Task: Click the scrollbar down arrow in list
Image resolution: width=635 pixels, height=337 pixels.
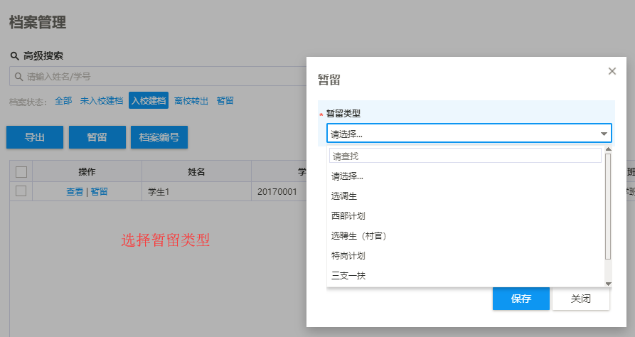Action: click(x=608, y=284)
